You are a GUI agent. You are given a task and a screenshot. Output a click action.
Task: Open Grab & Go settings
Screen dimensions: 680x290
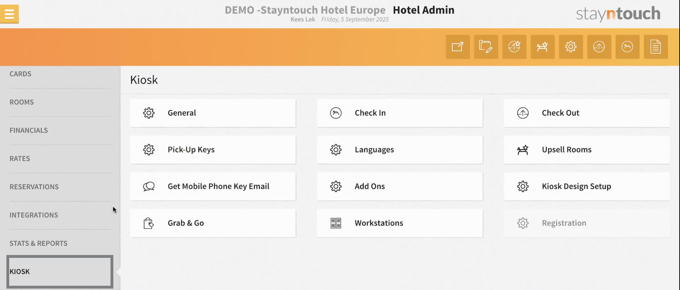coord(213,223)
